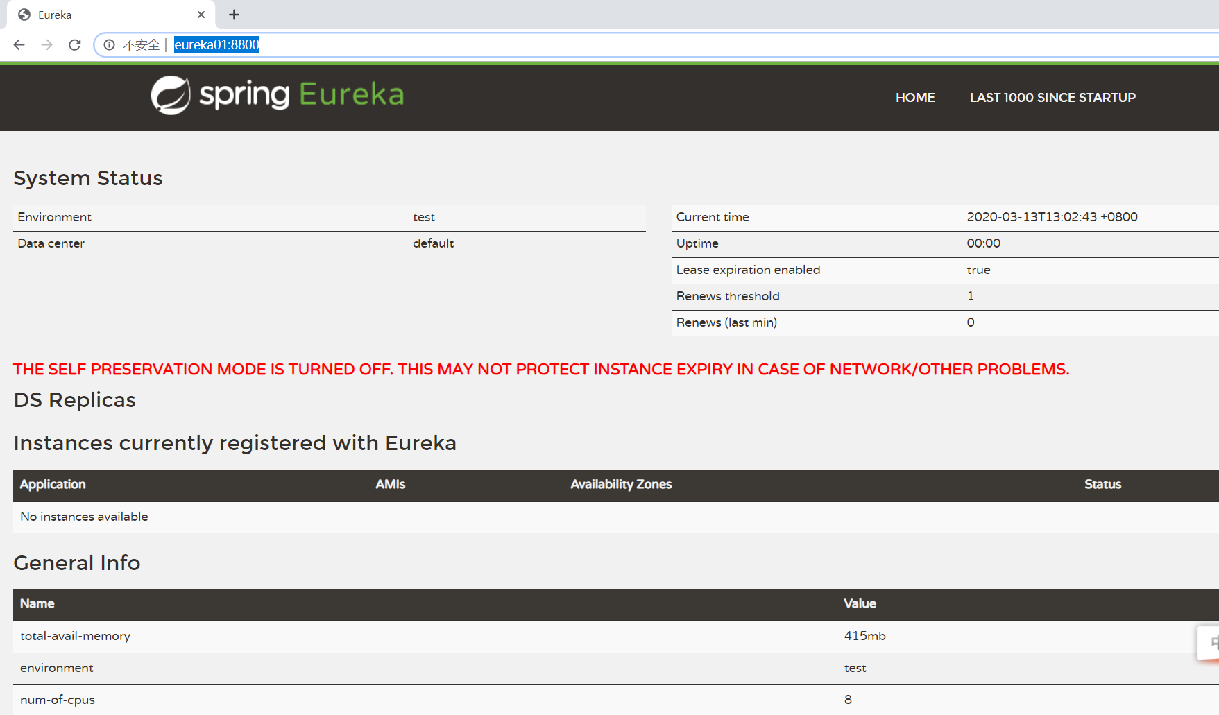Click the 不安全 security warning label

142,45
